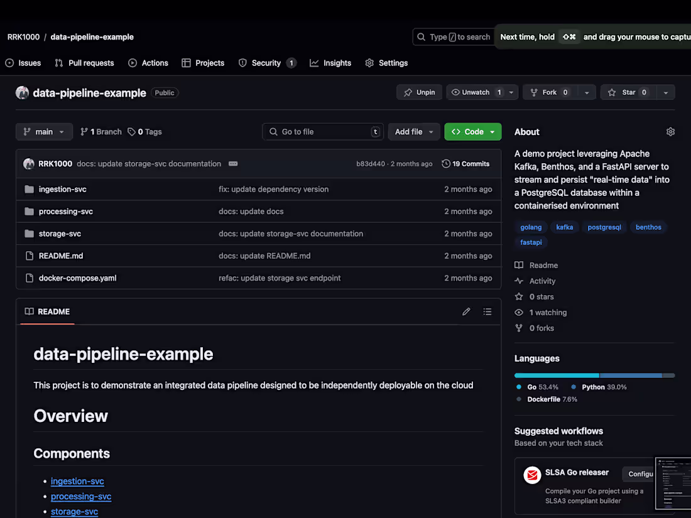Screen dimensions: 691x518
Task: Click the pencil icon to edit the README
Action: [466, 311]
